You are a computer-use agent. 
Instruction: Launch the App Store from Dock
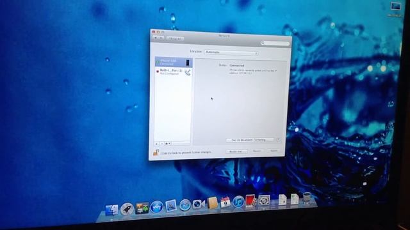click(156, 207)
